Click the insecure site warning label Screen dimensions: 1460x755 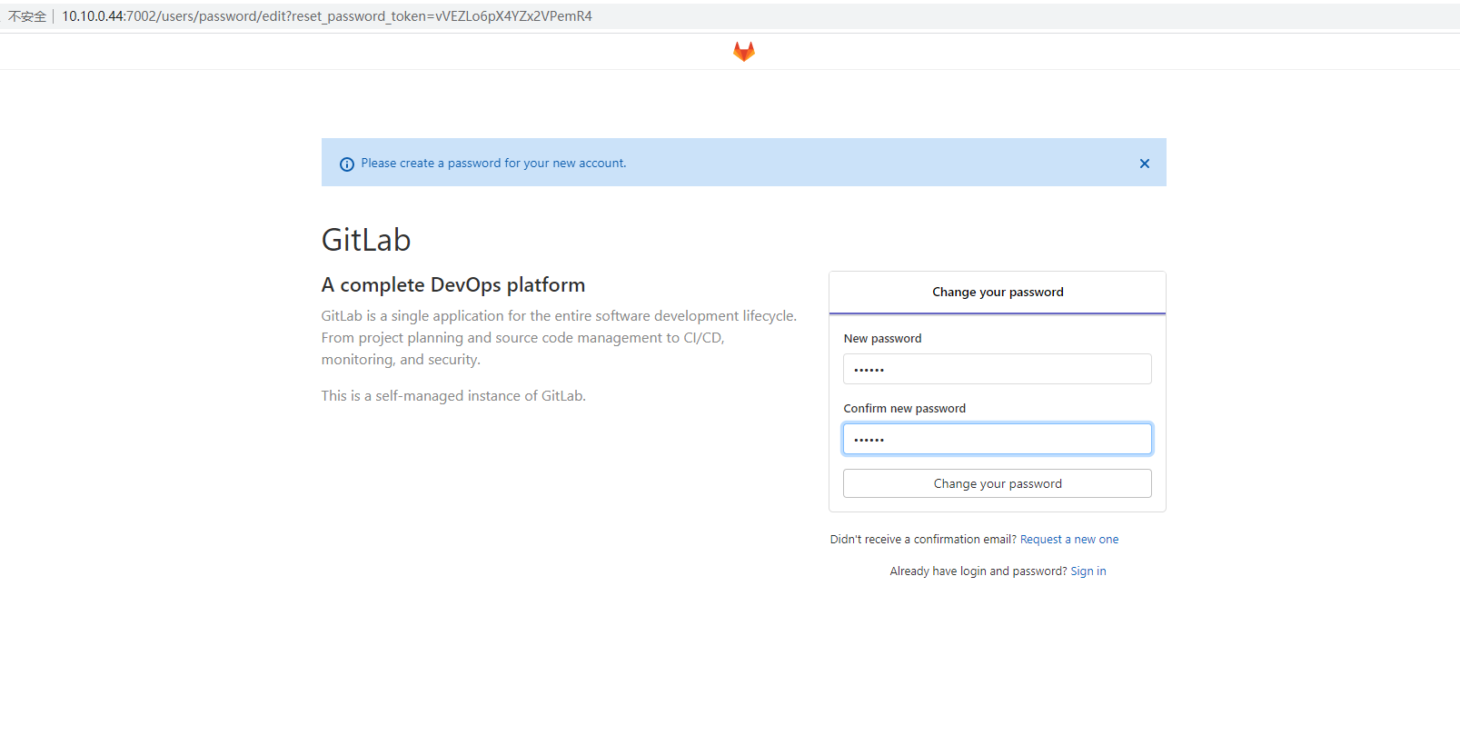pyautogui.click(x=27, y=16)
